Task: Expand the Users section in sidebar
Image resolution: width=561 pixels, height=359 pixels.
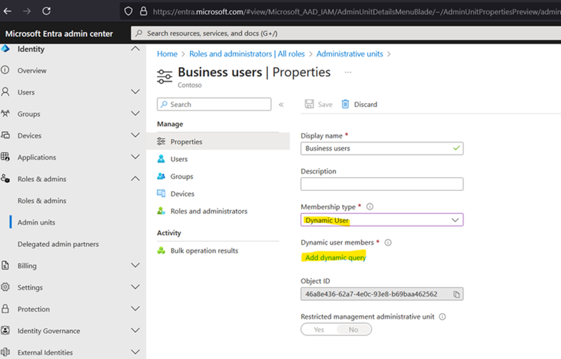Action: [x=135, y=92]
